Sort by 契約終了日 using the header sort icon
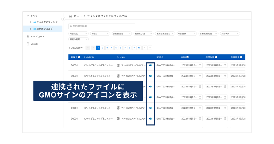Image resolution: width=274 pixels, height=144 pixels. (x=241, y=57)
